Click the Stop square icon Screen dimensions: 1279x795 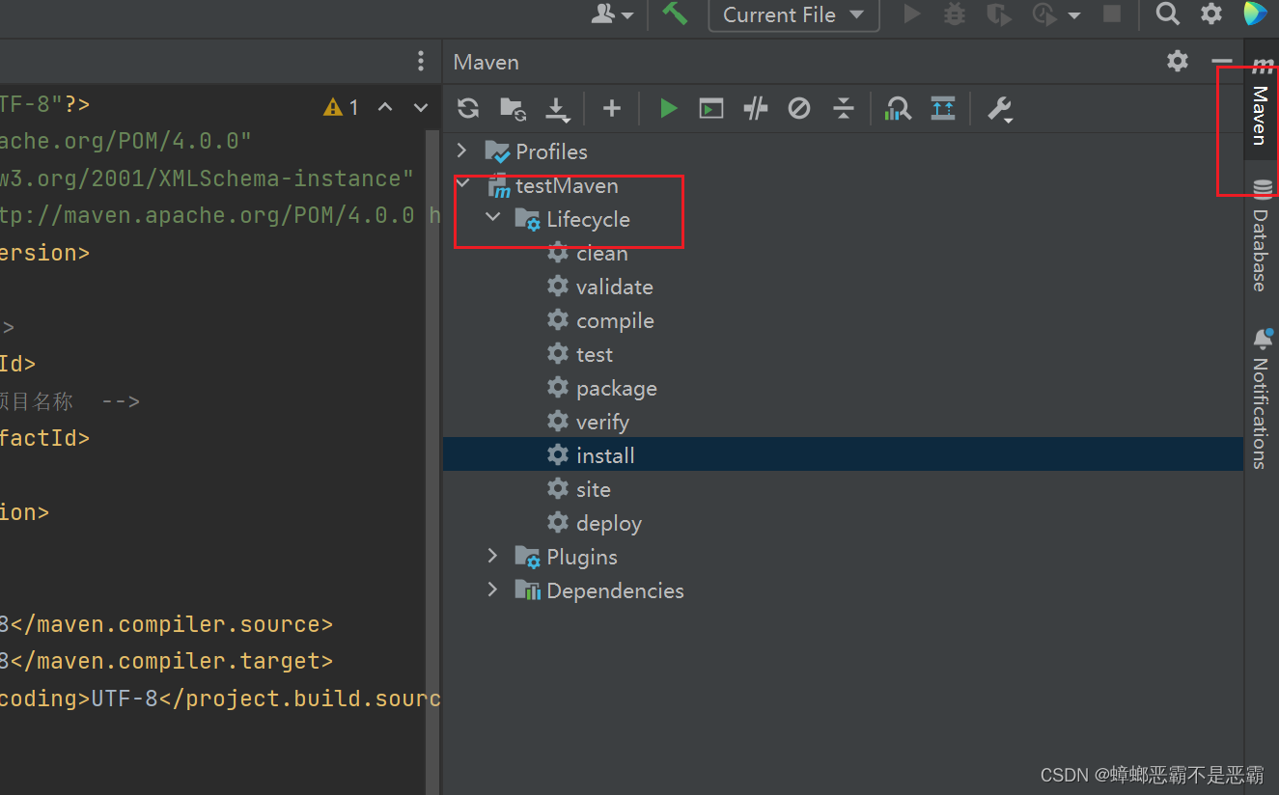click(1112, 14)
